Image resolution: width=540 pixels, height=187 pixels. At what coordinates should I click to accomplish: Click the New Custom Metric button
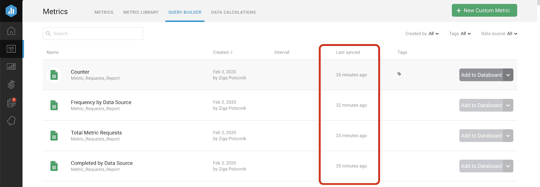pos(484,10)
